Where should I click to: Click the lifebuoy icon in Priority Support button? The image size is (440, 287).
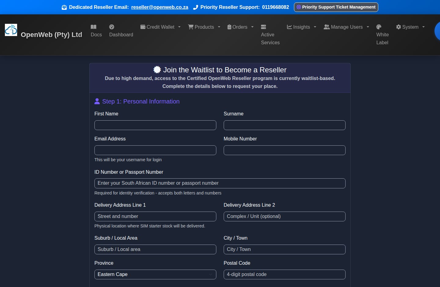click(299, 7)
